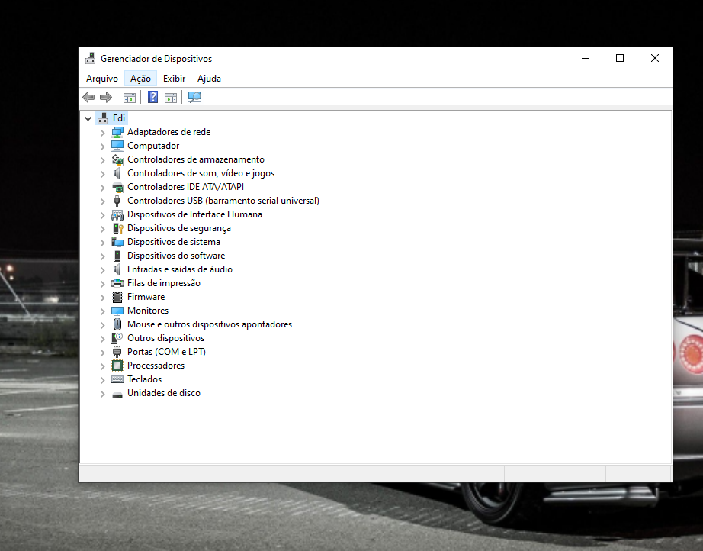Click the Back arrow toolbar icon
This screenshot has width=703, height=551.
[88, 97]
